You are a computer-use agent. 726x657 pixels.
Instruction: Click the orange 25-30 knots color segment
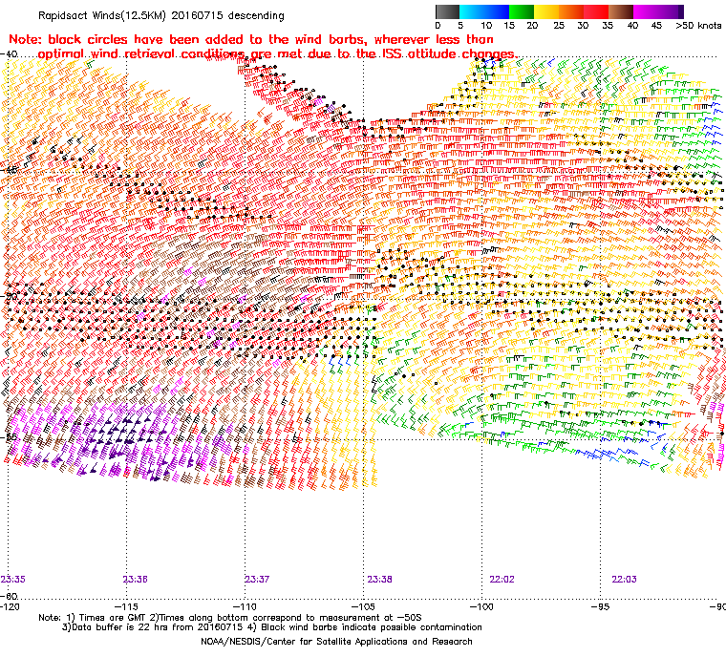[x=571, y=11]
